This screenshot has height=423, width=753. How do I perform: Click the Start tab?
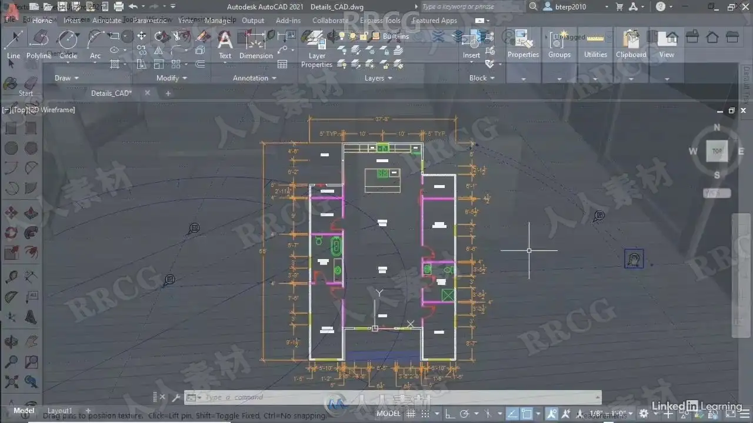(x=25, y=93)
